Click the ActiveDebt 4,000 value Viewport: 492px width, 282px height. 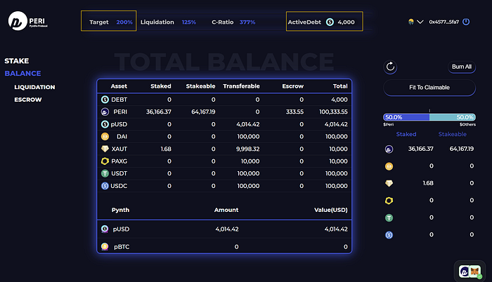pos(346,22)
